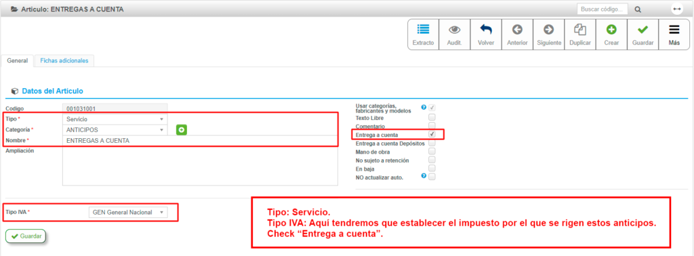This screenshot has height=256, width=694.
Task: Click the Codigo field 001031001
Action: [115, 108]
